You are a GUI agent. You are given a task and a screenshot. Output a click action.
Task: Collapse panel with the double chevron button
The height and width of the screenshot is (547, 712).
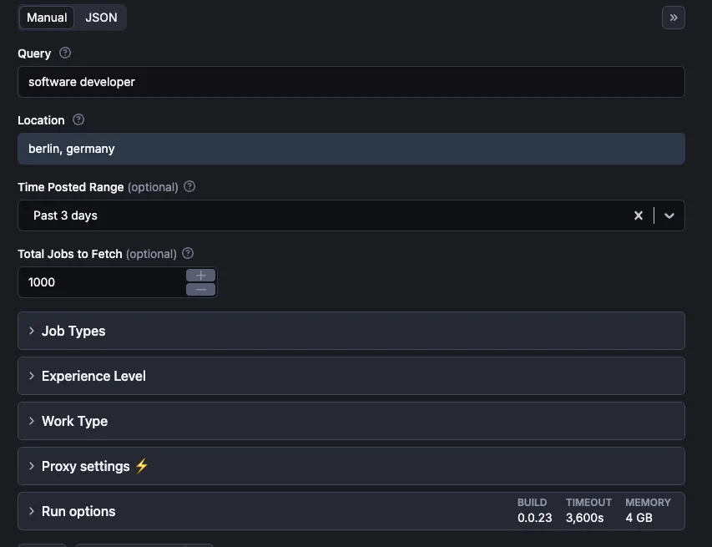coord(674,18)
